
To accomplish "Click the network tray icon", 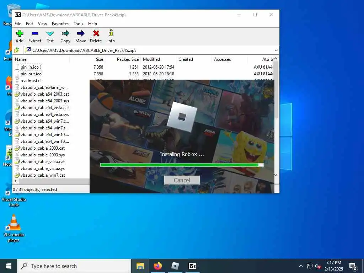I will point(310,266).
